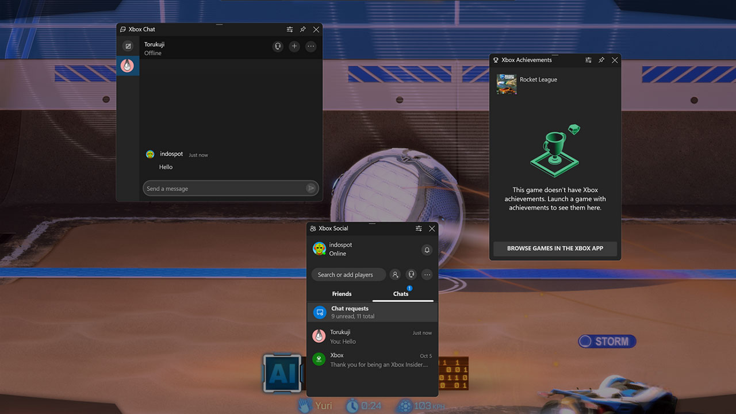Switch to the Chats tab
Image resolution: width=736 pixels, height=414 pixels.
[x=401, y=294]
